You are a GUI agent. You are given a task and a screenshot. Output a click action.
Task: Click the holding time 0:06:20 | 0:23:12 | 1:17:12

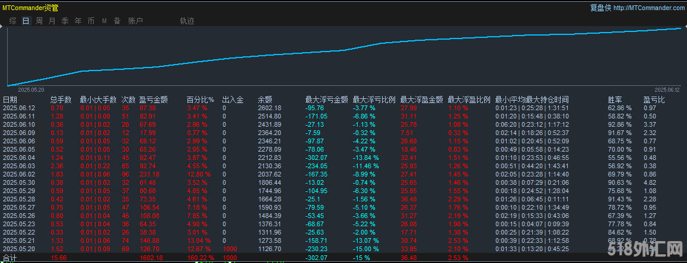tap(532, 124)
